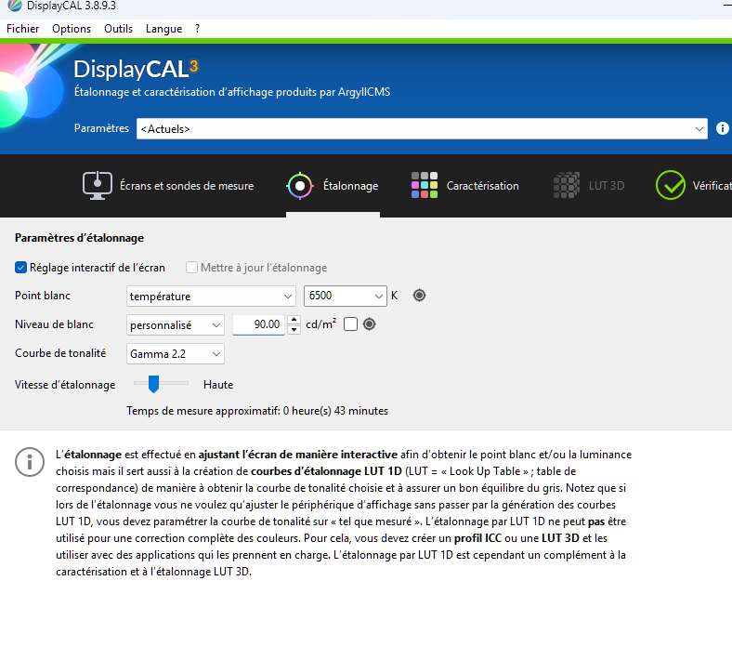Toggle the checkbox after cd/m²

click(x=350, y=324)
